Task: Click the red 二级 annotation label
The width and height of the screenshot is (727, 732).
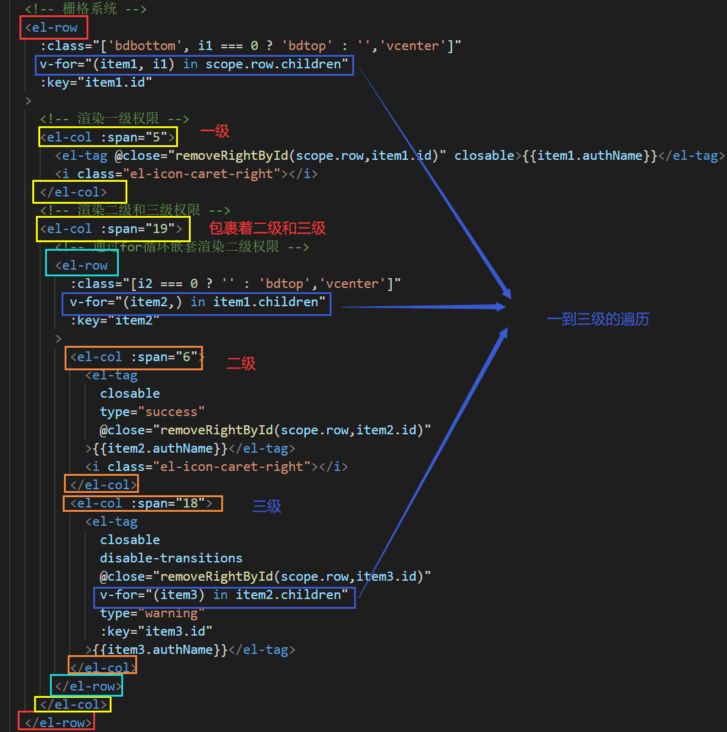Action: click(x=241, y=364)
